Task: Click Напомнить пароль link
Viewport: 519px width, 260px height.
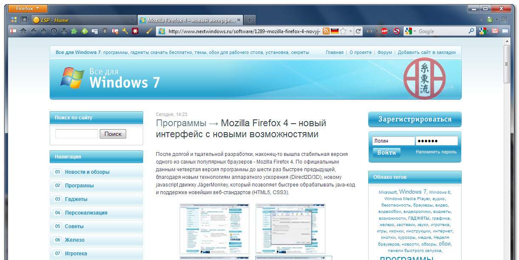Action: tap(436, 152)
